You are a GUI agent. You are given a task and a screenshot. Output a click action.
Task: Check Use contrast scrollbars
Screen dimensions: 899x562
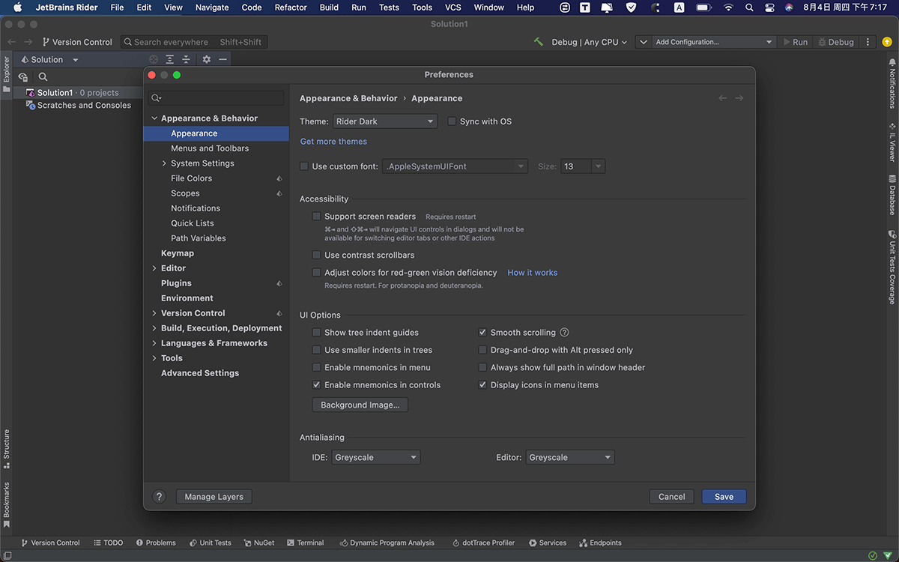click(x=316, y=255)
